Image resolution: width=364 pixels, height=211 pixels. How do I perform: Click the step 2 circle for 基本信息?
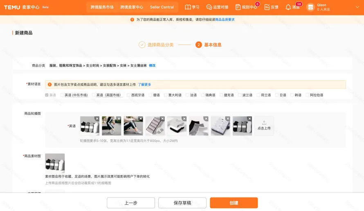[199, 45]
